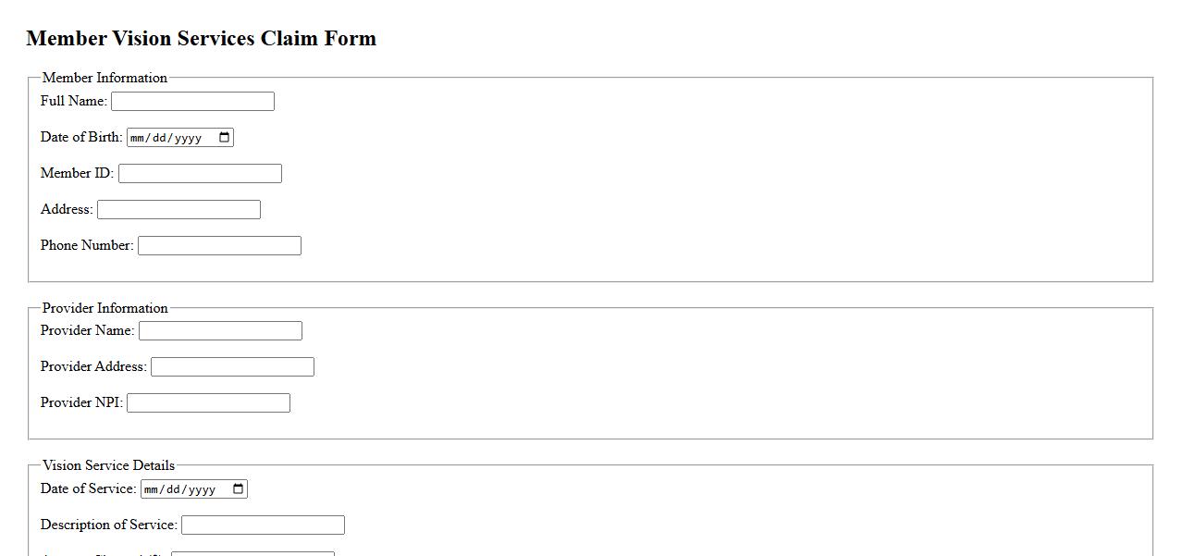This screenshot has width=1182, height=556.
Task: Focus the Description of Service field
Action: tap(263, 525)
